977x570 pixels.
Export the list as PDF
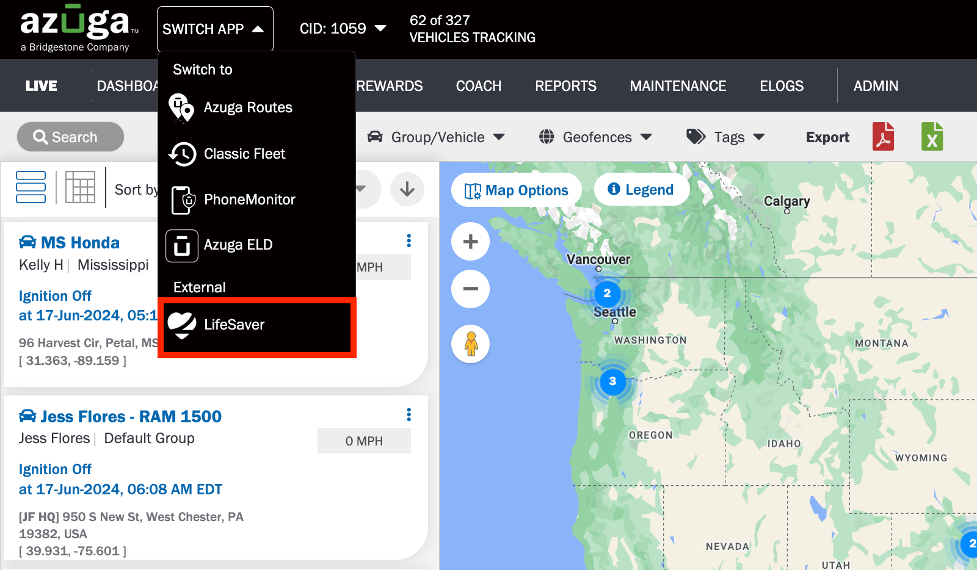tap(883, 136)
